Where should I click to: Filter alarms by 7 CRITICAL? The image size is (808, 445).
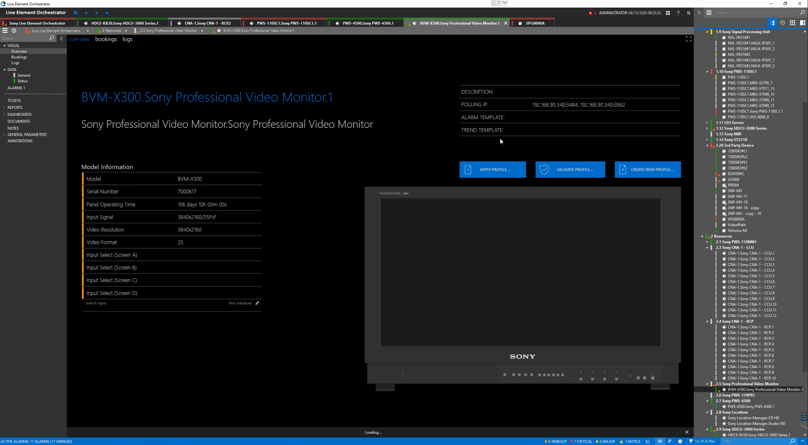581,441
